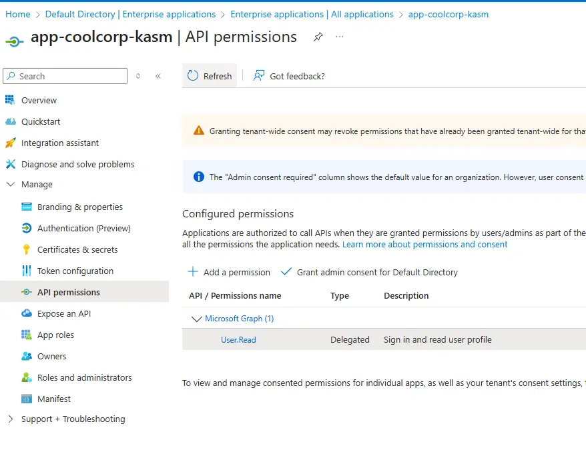Open the Authentication (Preview) menu item
Screen dimensions: 586x450
(83, 228)
